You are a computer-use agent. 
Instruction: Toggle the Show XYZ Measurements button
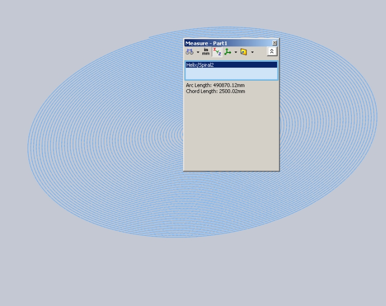tap(217, 52)
